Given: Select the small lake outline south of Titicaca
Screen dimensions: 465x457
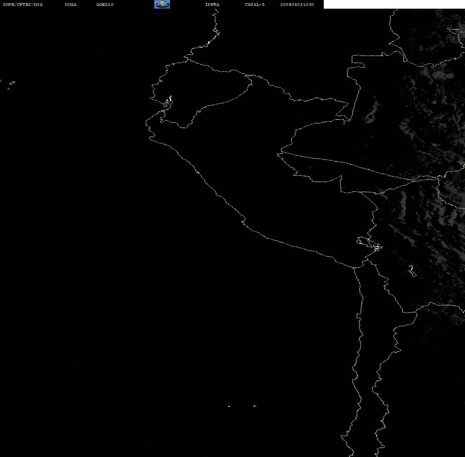Looking at the screenshot, I should (x=412, y=271).
